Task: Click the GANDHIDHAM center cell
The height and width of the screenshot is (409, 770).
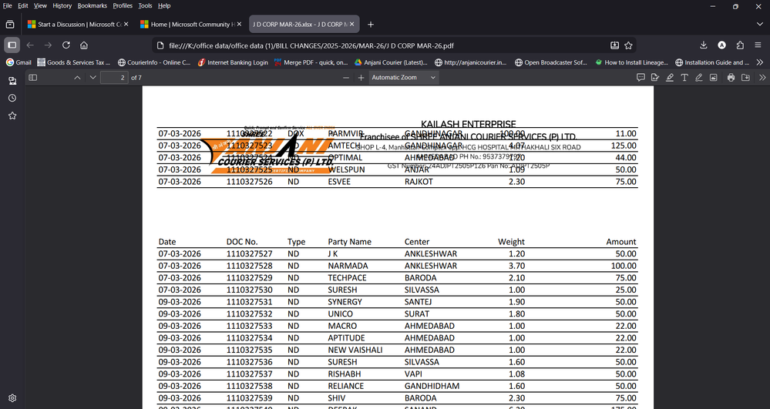Action: point(432,386)
